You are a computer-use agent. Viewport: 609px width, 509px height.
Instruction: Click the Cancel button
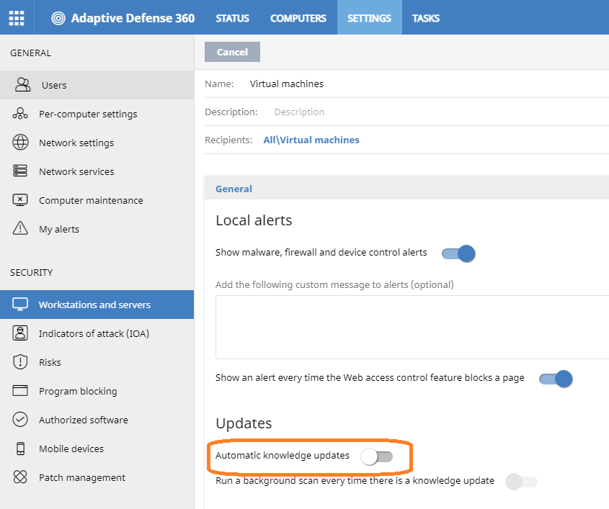pos(232,52)
